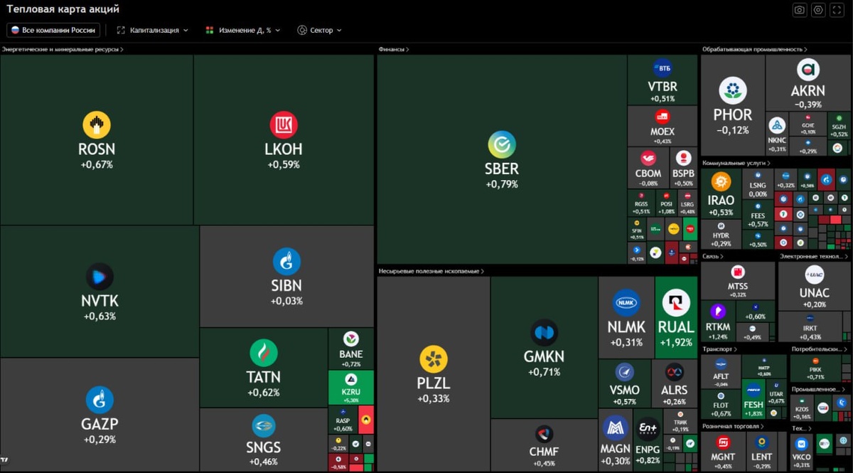Click the CBOM company logo

tap(648, 158)
